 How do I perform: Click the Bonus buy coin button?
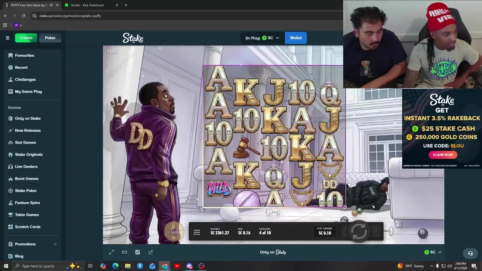(174, 232)
